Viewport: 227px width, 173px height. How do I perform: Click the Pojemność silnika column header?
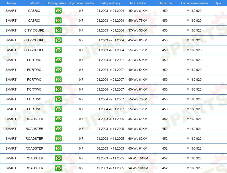tap(81, 3)
